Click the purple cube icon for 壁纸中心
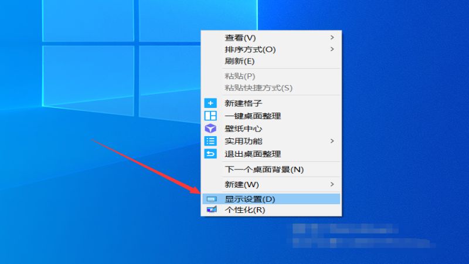The width and height of the screenshot is (469, 264). click(210, 128)
